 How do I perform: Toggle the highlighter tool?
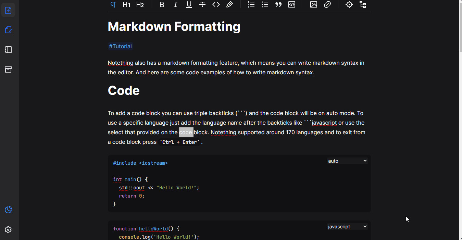pyautogui.click(x=229, y=4)
